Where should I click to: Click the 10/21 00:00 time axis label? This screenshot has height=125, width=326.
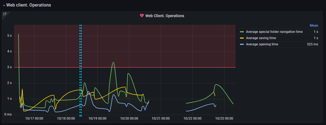point(161,118)
